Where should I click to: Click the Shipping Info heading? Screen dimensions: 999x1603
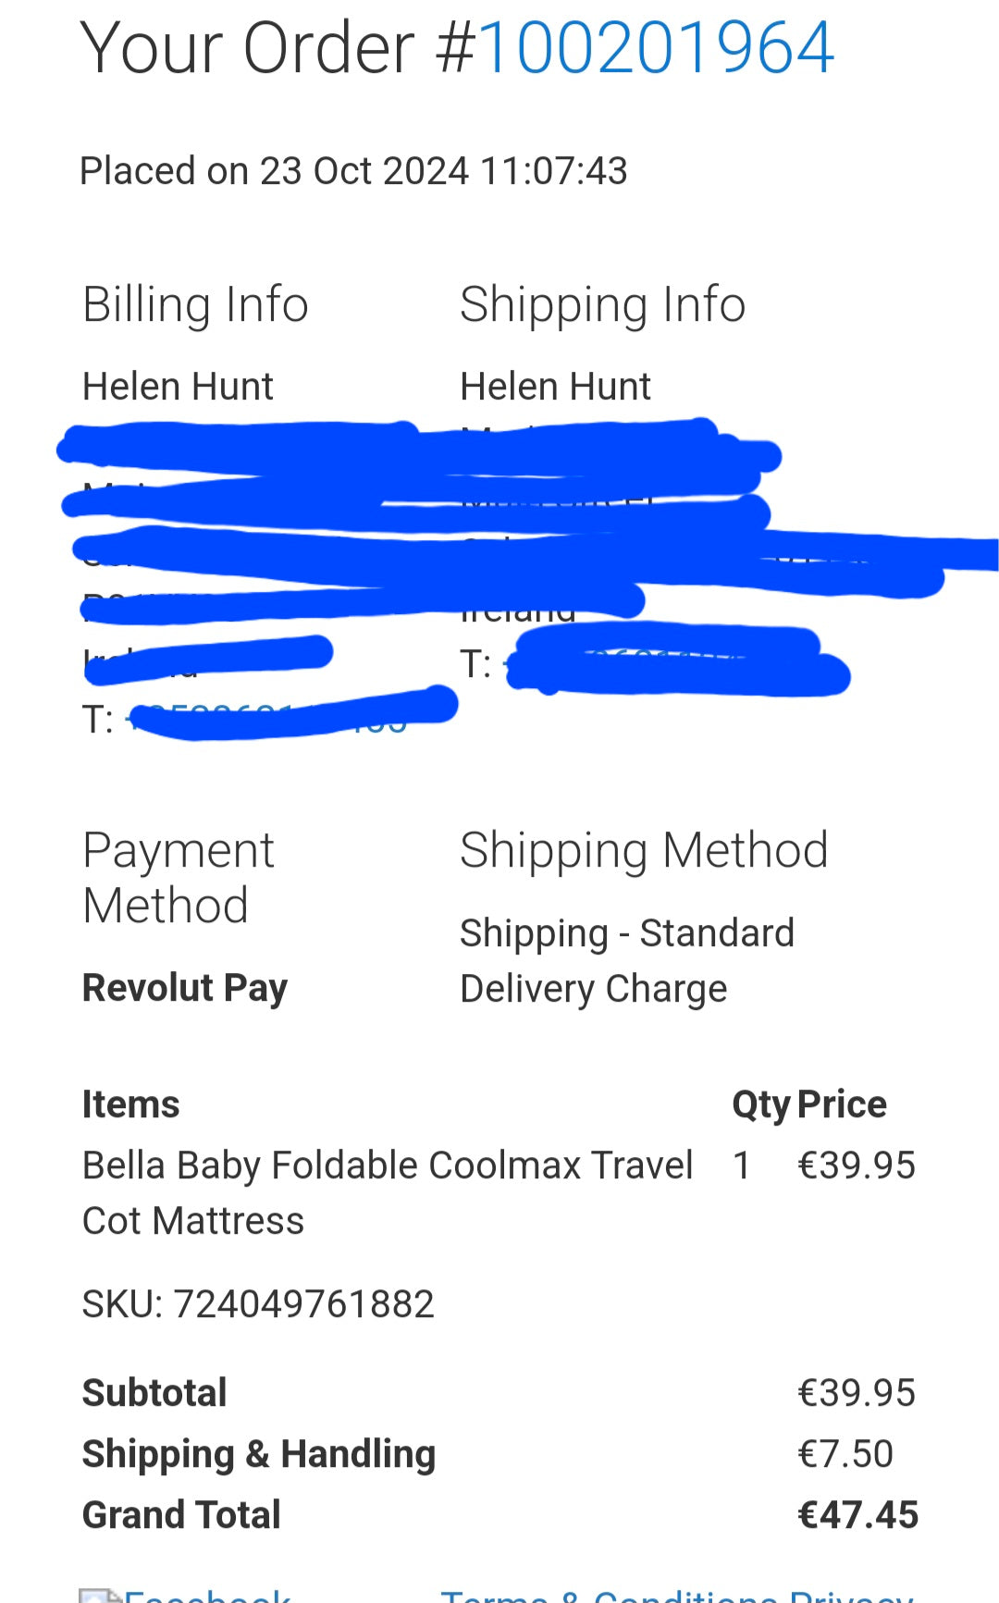click(x=603, y=305)
